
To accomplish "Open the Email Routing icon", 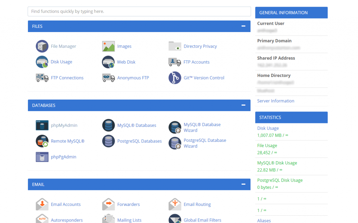I will point(175,204).
